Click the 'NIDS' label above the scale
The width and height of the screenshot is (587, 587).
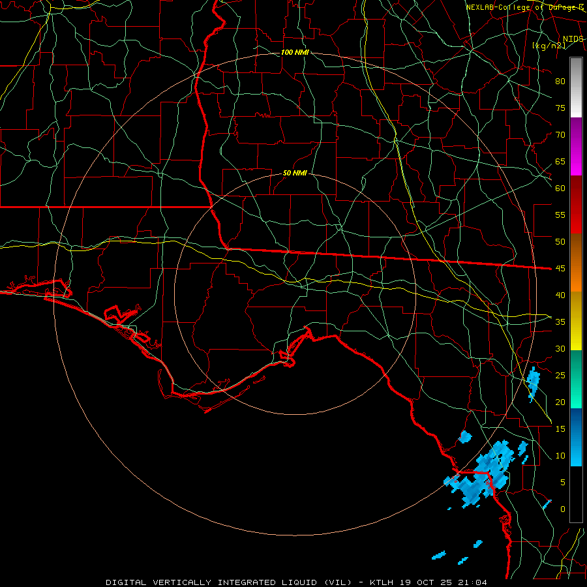pos(573,39)
